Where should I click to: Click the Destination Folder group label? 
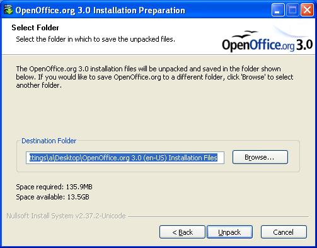click(49, 141)
